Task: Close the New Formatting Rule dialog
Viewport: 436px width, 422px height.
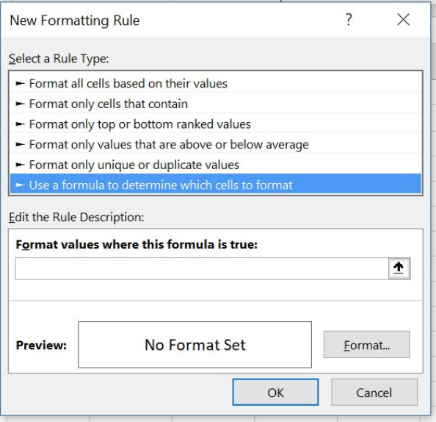Action: tap(403, 20)
